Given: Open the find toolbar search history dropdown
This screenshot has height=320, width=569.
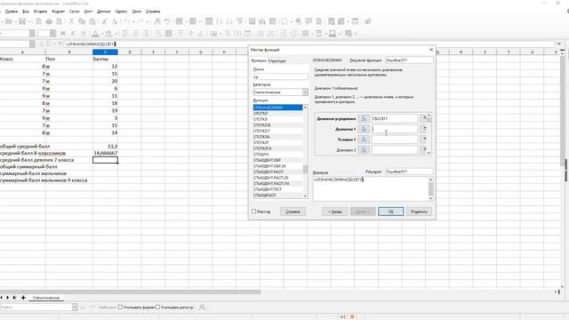Looking at the screenshot, I should click(75, 308).
